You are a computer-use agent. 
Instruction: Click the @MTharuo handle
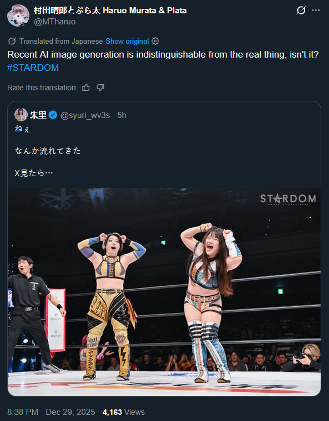(x=54, y=22)
